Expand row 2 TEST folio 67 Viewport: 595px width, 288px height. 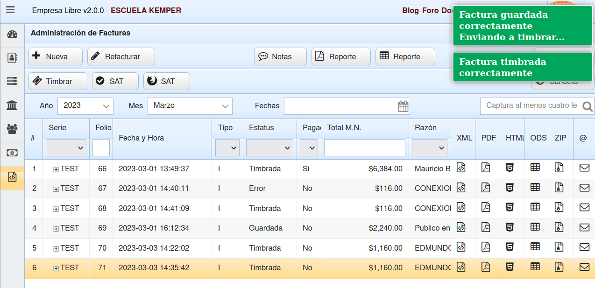(x=56, y=189)
